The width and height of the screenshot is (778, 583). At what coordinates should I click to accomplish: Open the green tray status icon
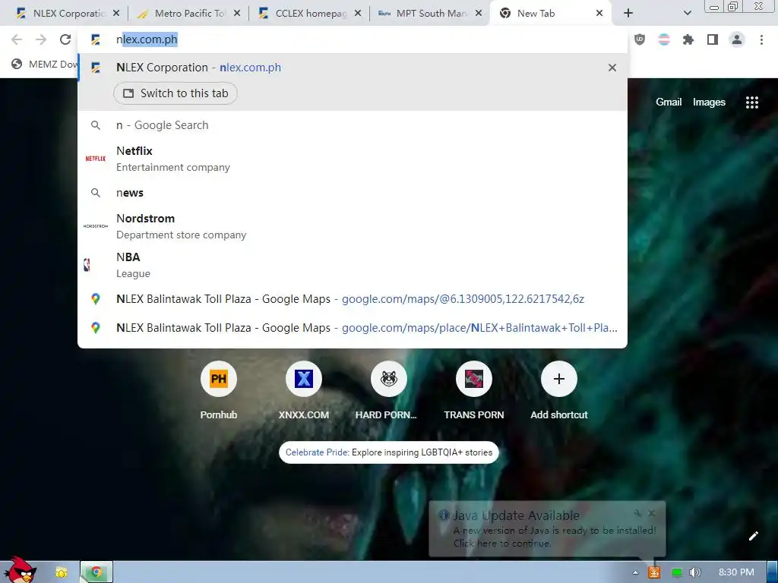(676, 572)
